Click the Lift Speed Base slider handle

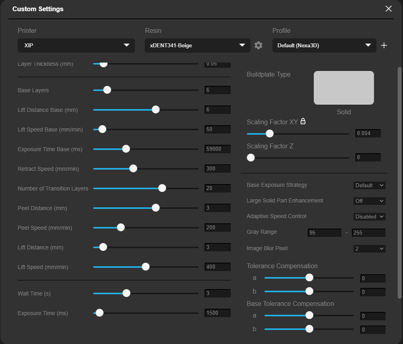click(102, 129)
